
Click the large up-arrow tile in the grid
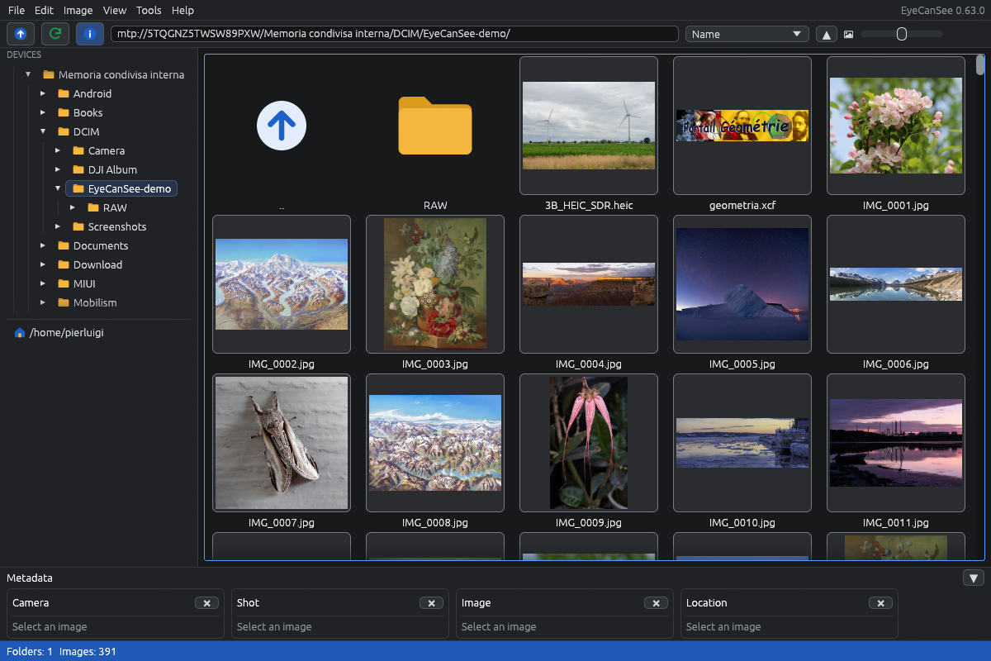(x=282, y=126)
